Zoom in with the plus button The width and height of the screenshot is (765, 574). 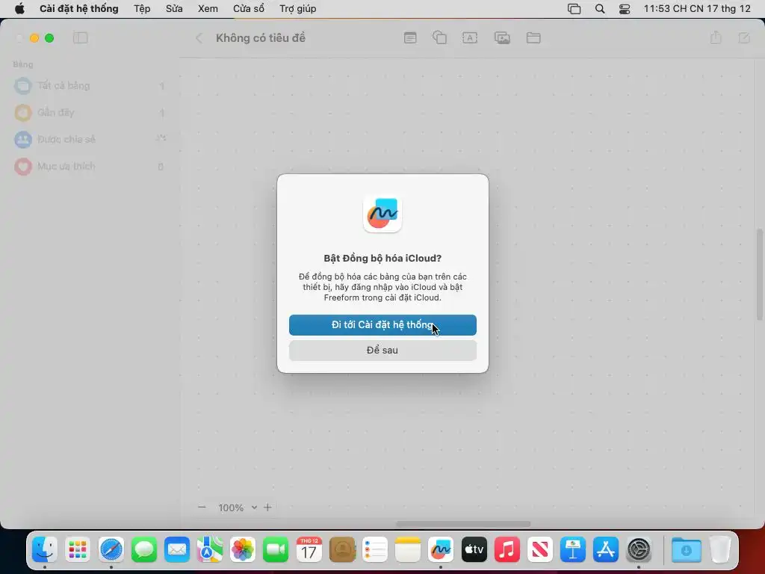tap(267, 507)
